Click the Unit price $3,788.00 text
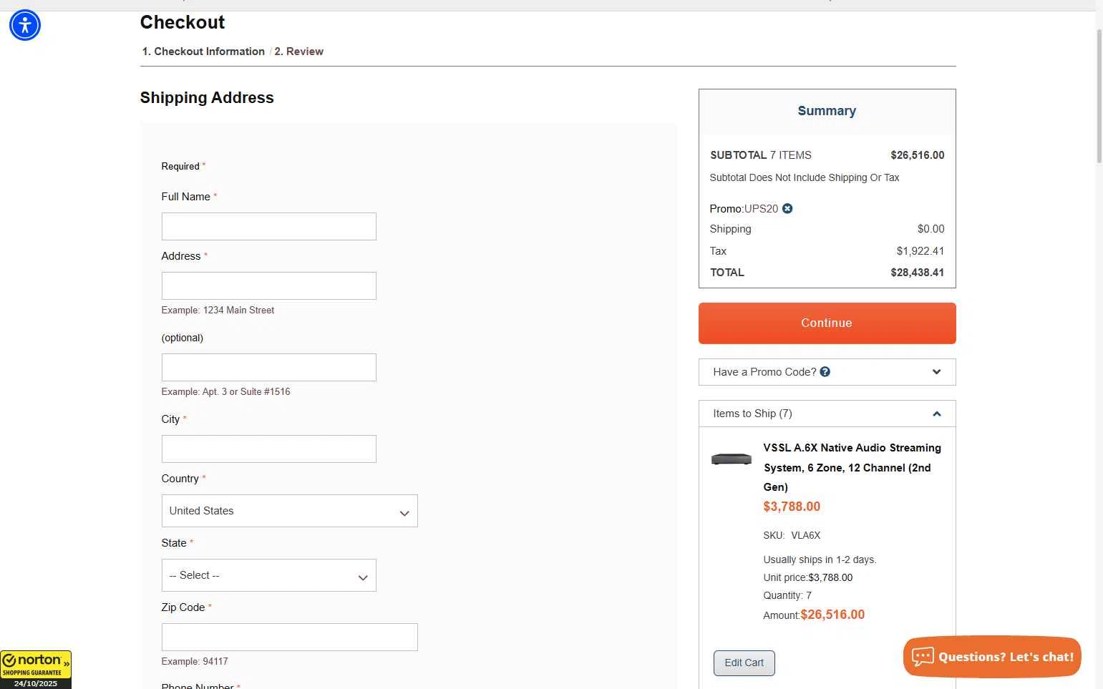1103x689 pixels. pyautogui.click(x=807, y=577)
